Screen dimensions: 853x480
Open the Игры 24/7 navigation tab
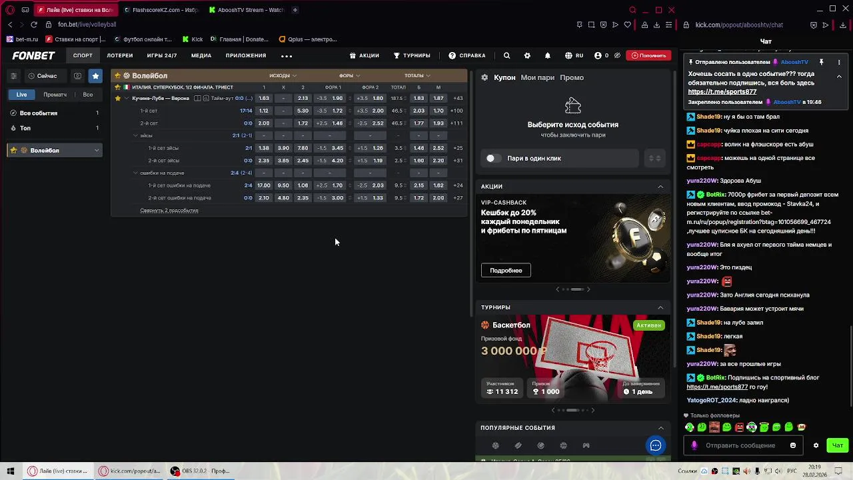[x=162, y=55]
